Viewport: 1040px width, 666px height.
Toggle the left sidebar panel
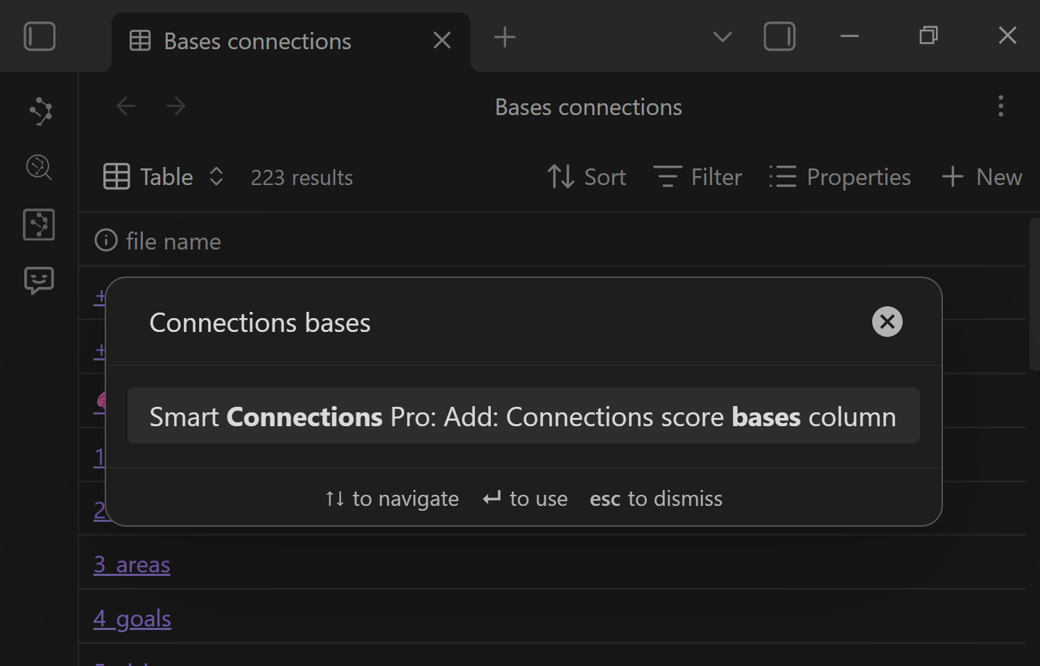pos(40,37)
